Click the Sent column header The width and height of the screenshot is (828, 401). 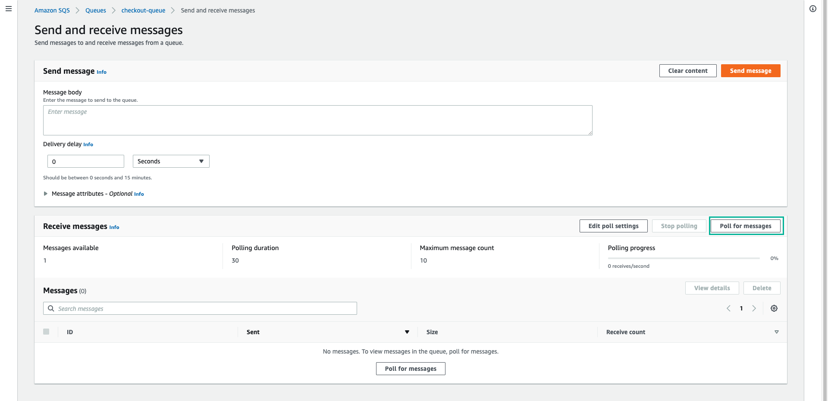pos(253,332)
